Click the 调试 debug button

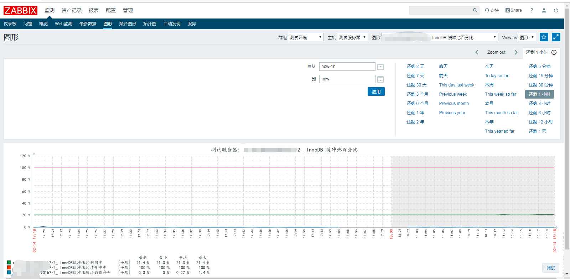[551, 268]
